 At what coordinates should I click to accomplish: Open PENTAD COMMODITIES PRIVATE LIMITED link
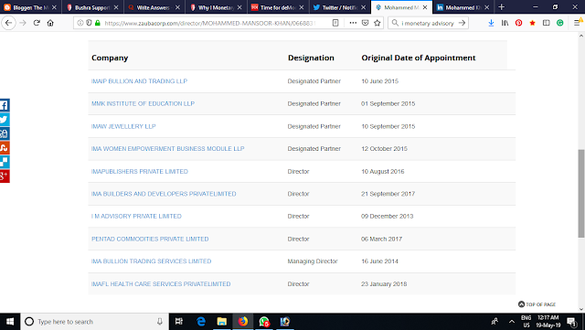150,239
